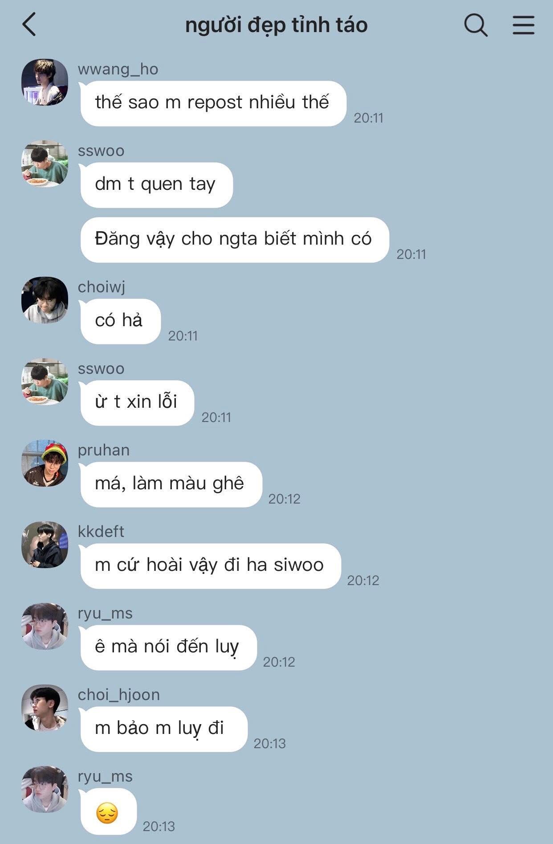
Task: Select the 'có hả' message bubble
Action: click(x=120, y=321)
